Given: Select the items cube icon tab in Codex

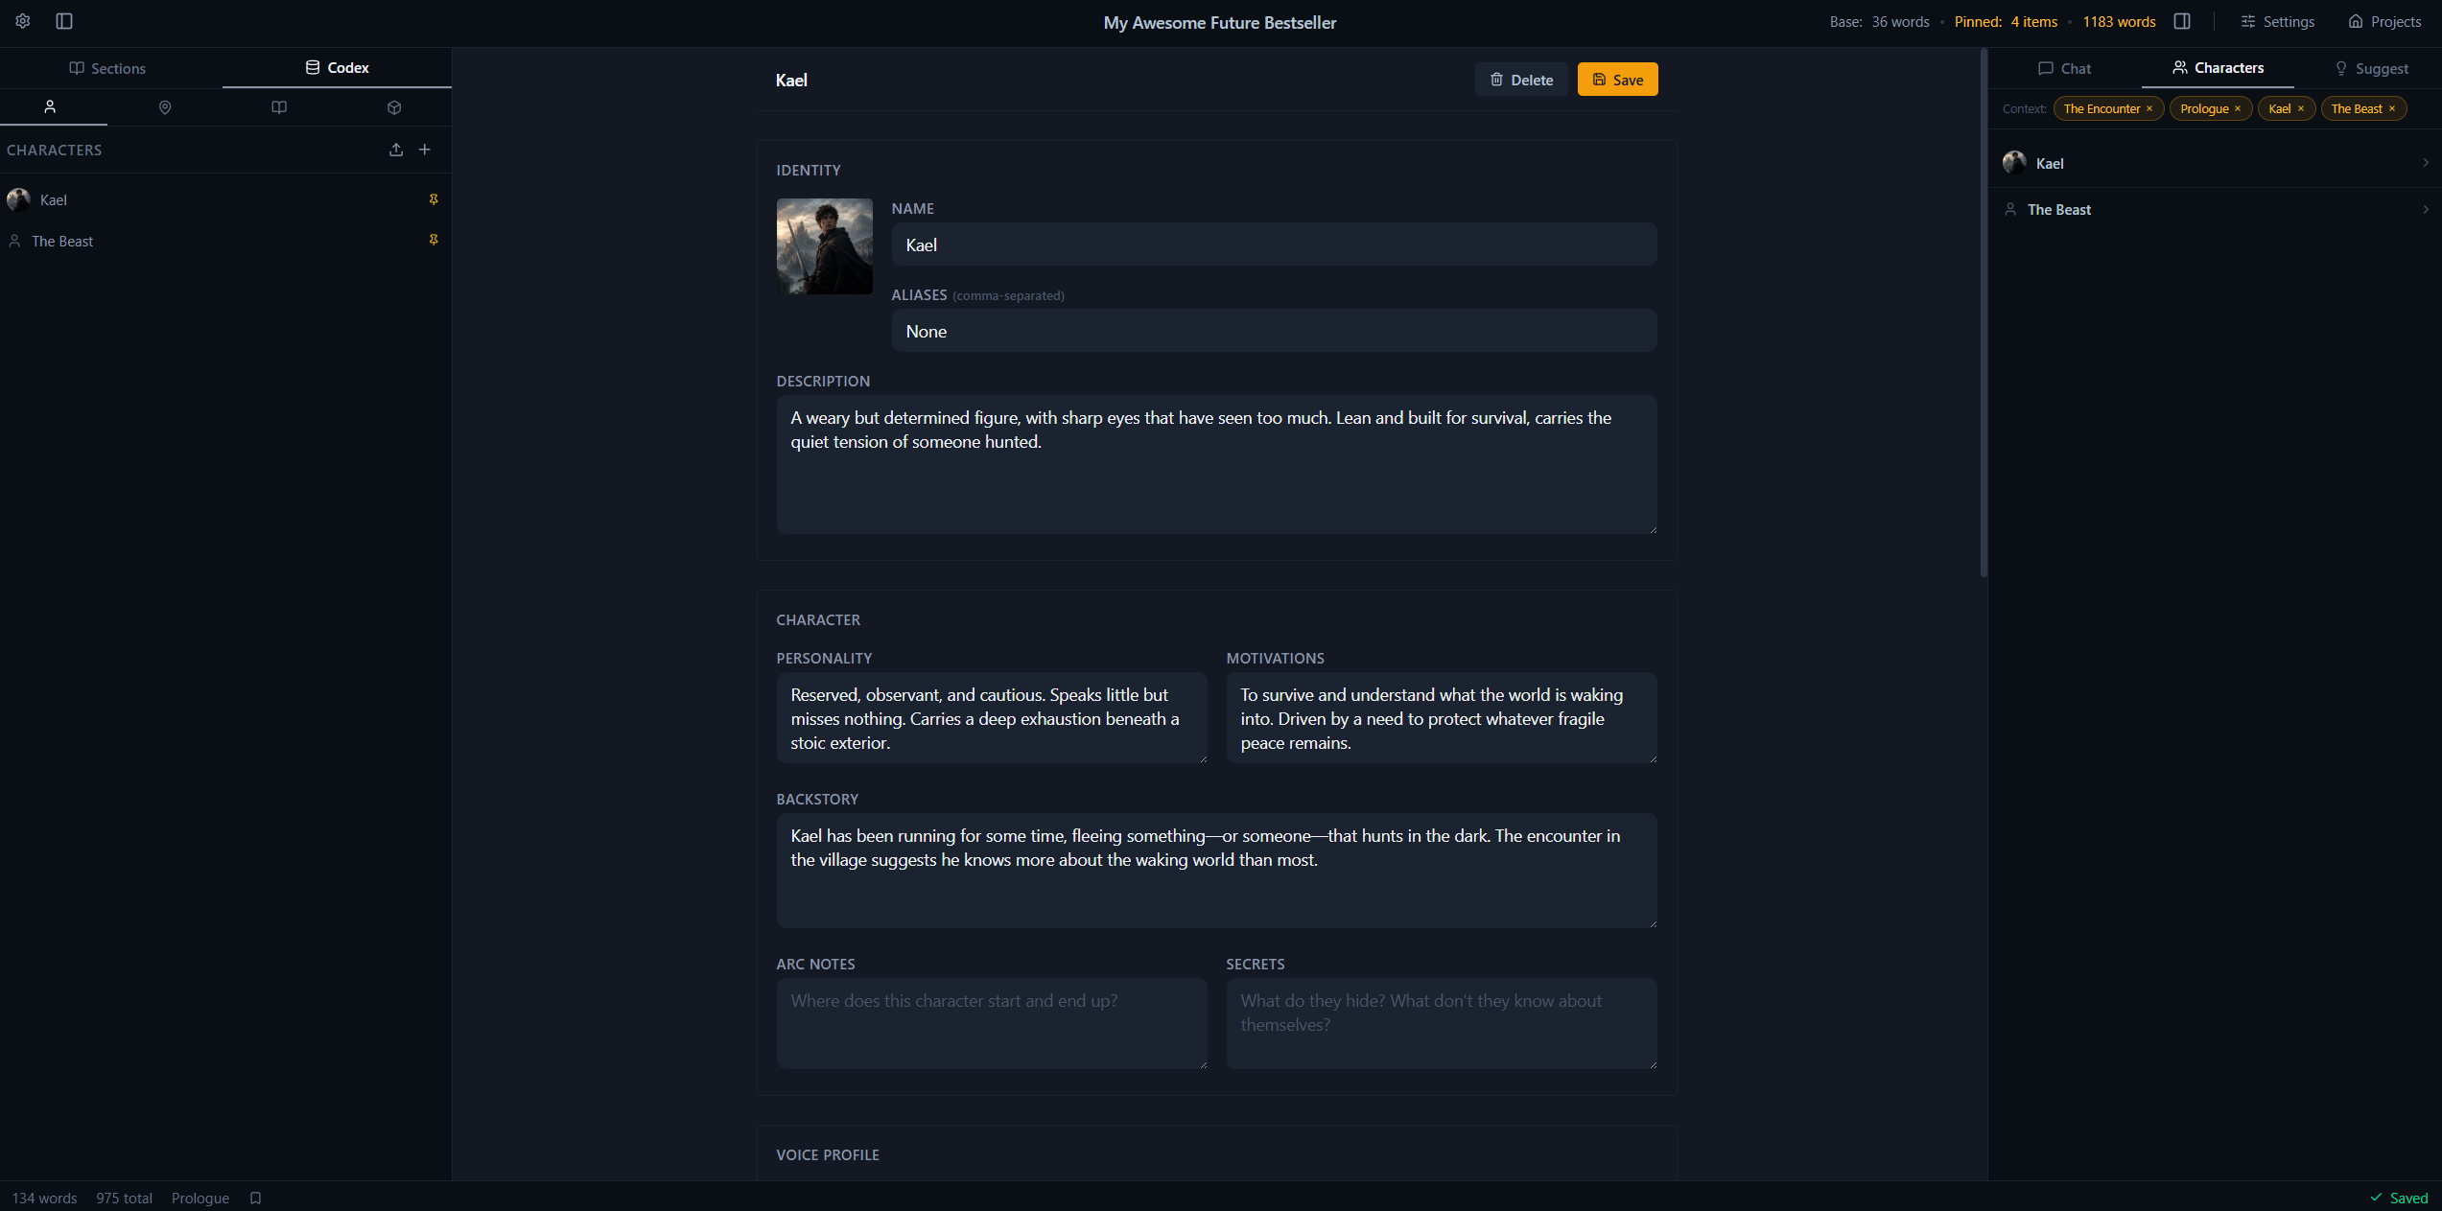Looking at the screenshot, I should [x=394, y=107].
